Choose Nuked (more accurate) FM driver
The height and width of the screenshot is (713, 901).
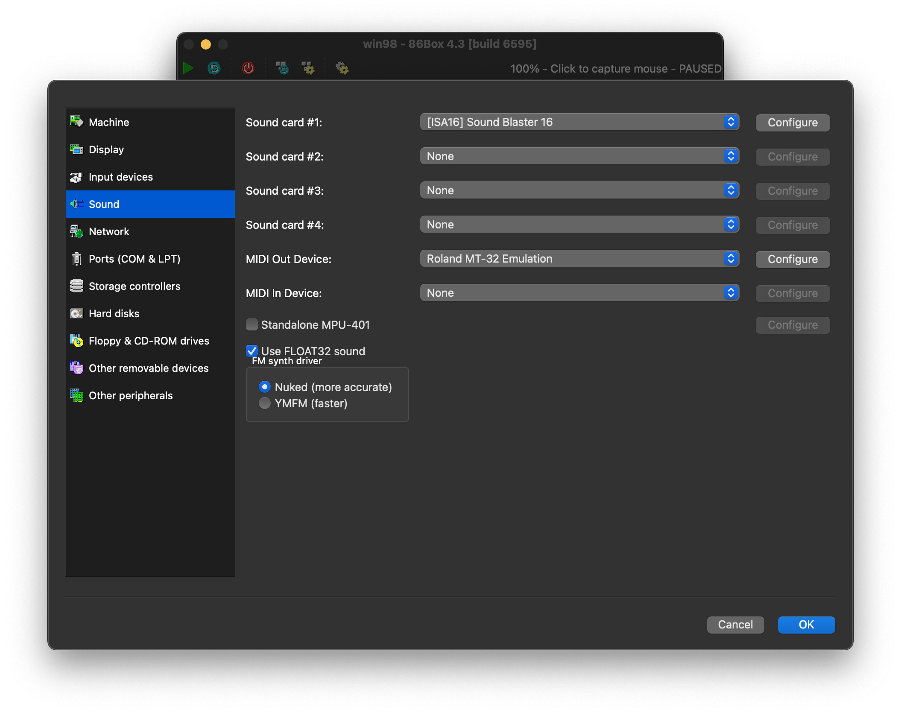[x=265, y=387]
